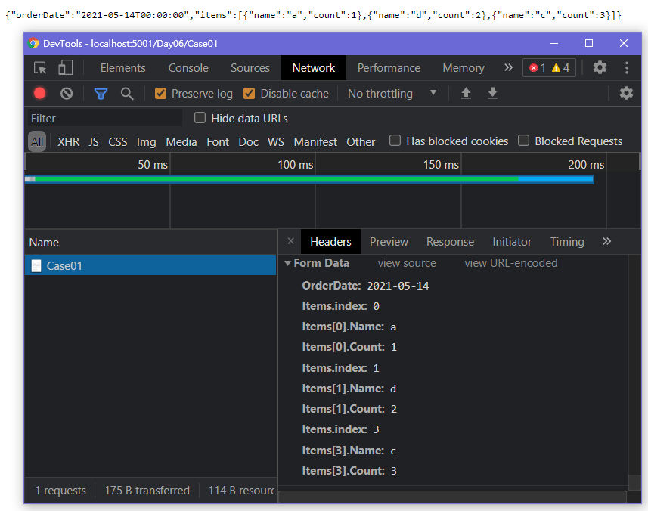Click the warning count badge
This screenshot has width=648, height=511.
coord(561,68)
